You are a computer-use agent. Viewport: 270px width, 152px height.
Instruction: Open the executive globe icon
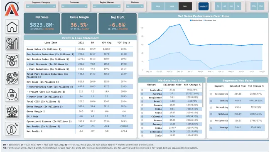coord(12,112)
